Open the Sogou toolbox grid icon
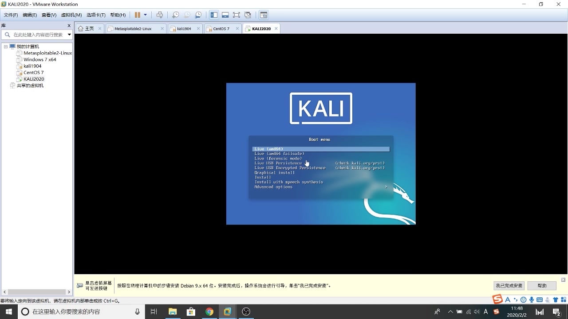This screenshot has height=319, width=568. coord(563,300)
